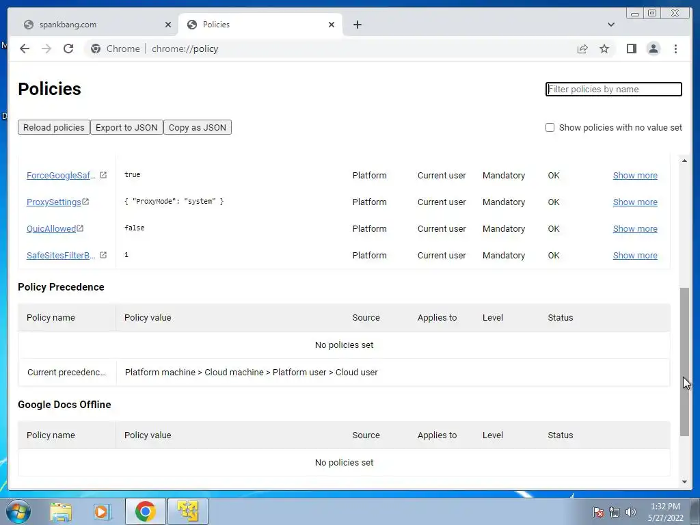The width and height of the screenshot is (700, 525).
Task: Click the network tray icon
Action: coord(615,512)
